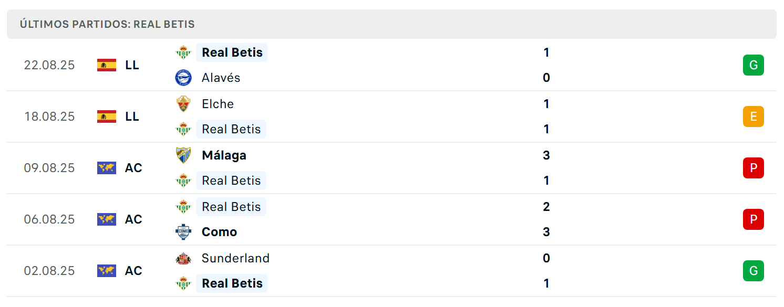Click red P badge for Málaga match
Screen dimensions: 784x307
754,168
